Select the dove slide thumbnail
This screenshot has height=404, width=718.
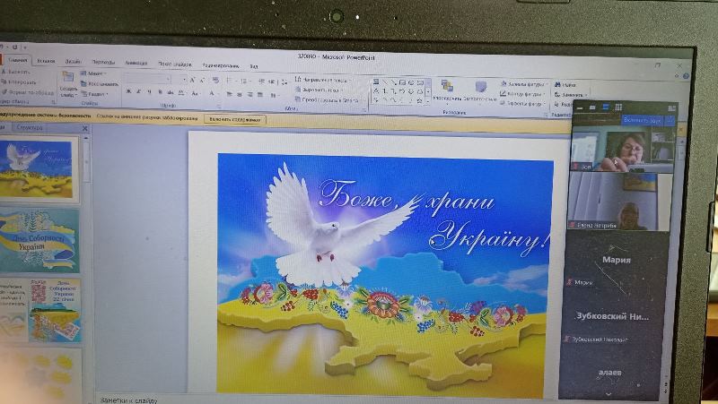(x=39, y=168)
